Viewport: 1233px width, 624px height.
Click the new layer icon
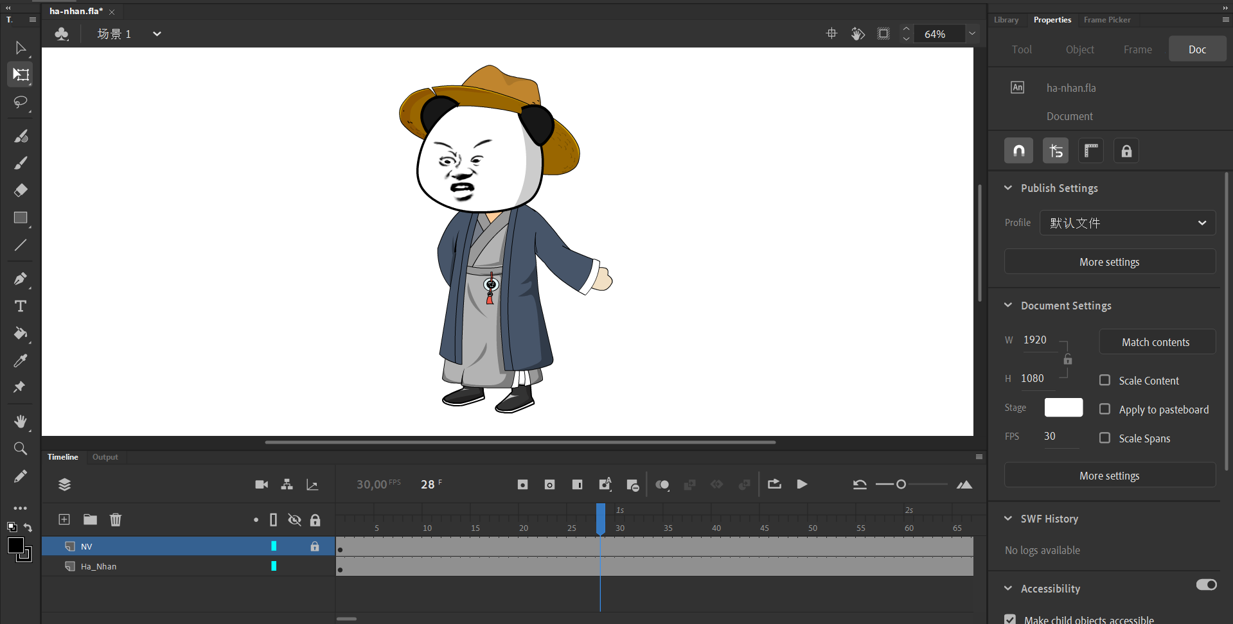(64, 519)
